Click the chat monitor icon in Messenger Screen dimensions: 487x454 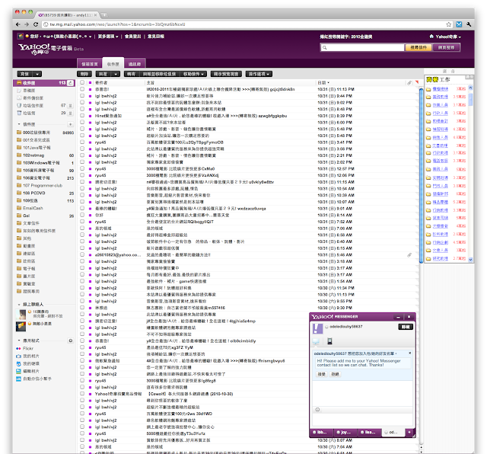pyautogui.click(x=317, y=341)
